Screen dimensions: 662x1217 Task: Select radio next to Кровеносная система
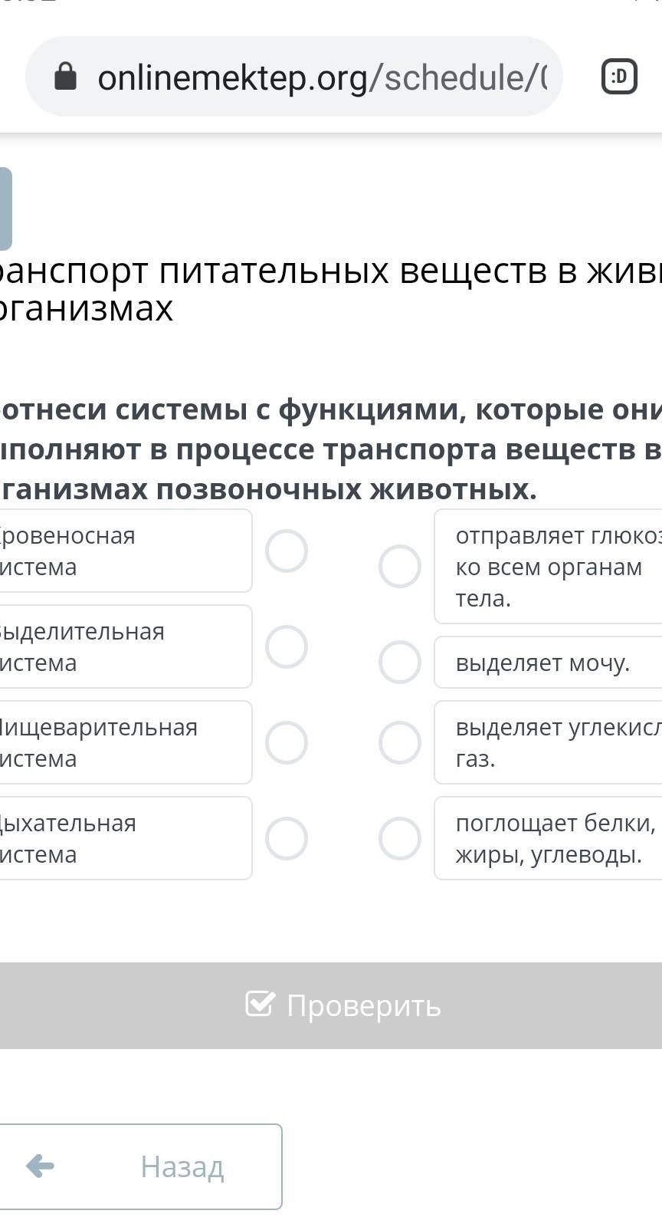click(287, 551)
